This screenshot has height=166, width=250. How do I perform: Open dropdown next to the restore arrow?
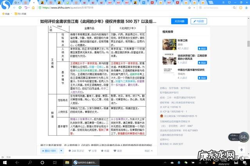[29, 8]
